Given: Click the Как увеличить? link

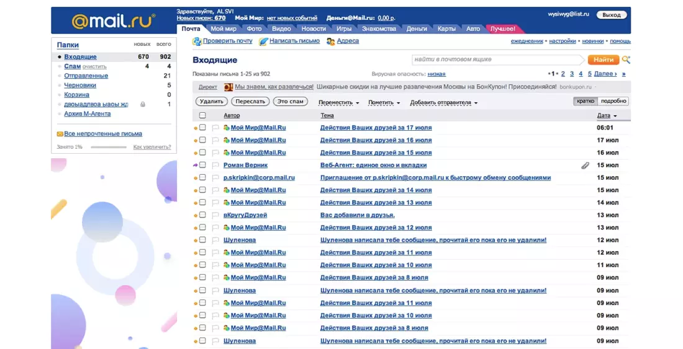Looking at the screenshot, I should [152, 147].
